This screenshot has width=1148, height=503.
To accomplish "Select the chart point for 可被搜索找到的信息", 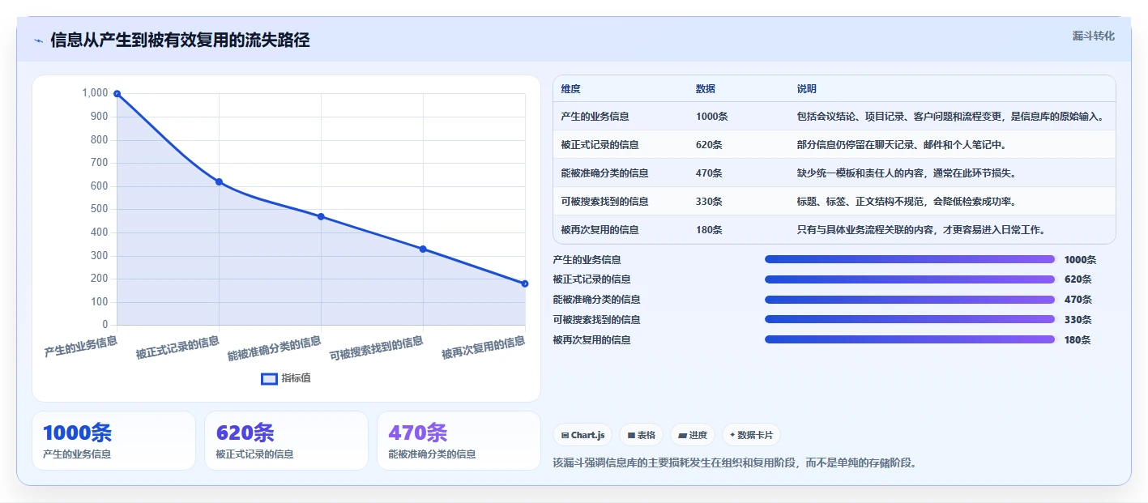I will (x=423, y=249).
